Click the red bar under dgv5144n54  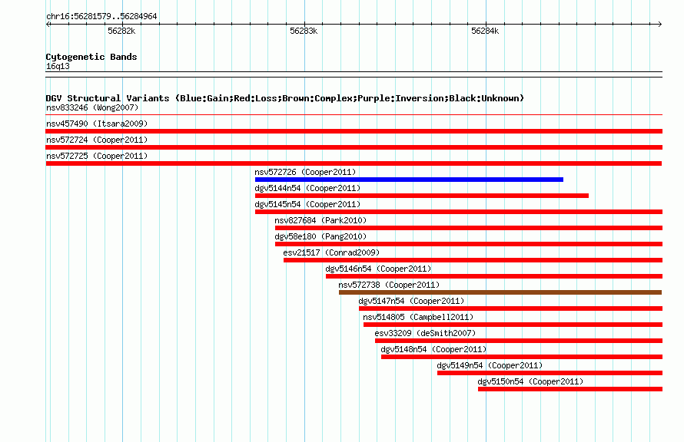[422, 196]
